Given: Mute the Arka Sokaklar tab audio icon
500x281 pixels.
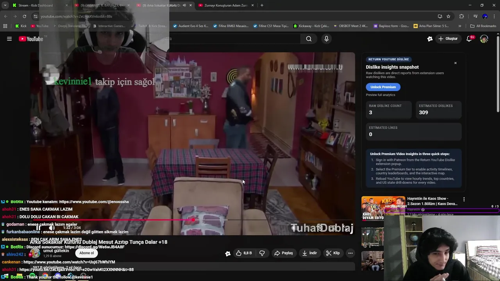Looking at the screenshot, I should 184,5.
